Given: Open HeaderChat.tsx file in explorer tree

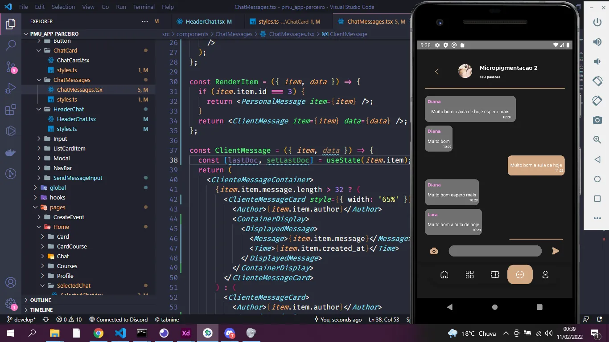Looking at the screenshot, I should click(x=76, y=119).
